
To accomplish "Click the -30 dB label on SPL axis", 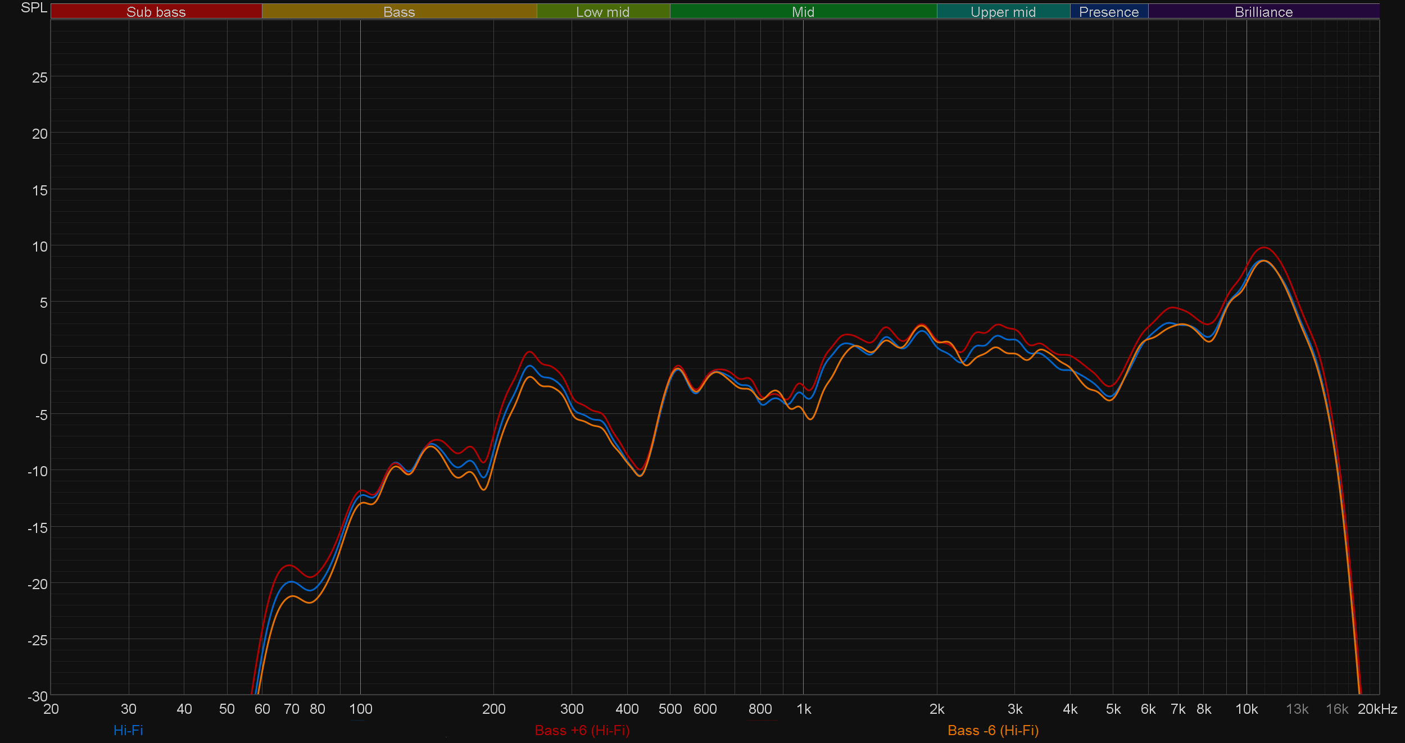I will [38, 696].
